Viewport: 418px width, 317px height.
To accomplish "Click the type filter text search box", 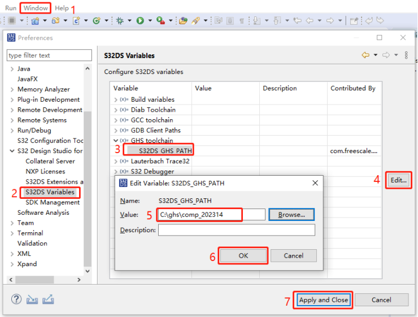I will point(49,55).
